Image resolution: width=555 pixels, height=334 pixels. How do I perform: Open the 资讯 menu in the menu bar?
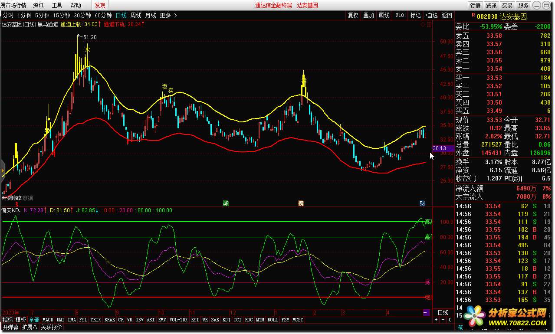tap(38, 5)
